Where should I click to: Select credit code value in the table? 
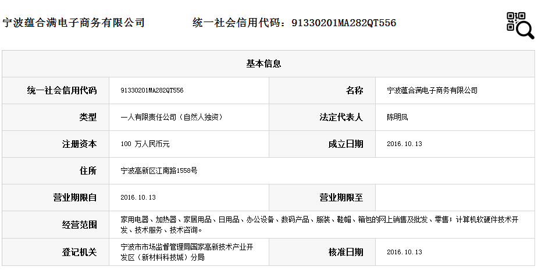[x=152, y=91]
